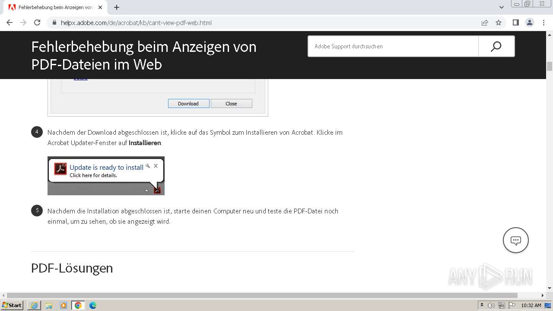Launch Internet Explorer from taskbar
Viewport: 553px width, 311px height.
point(34,305)
